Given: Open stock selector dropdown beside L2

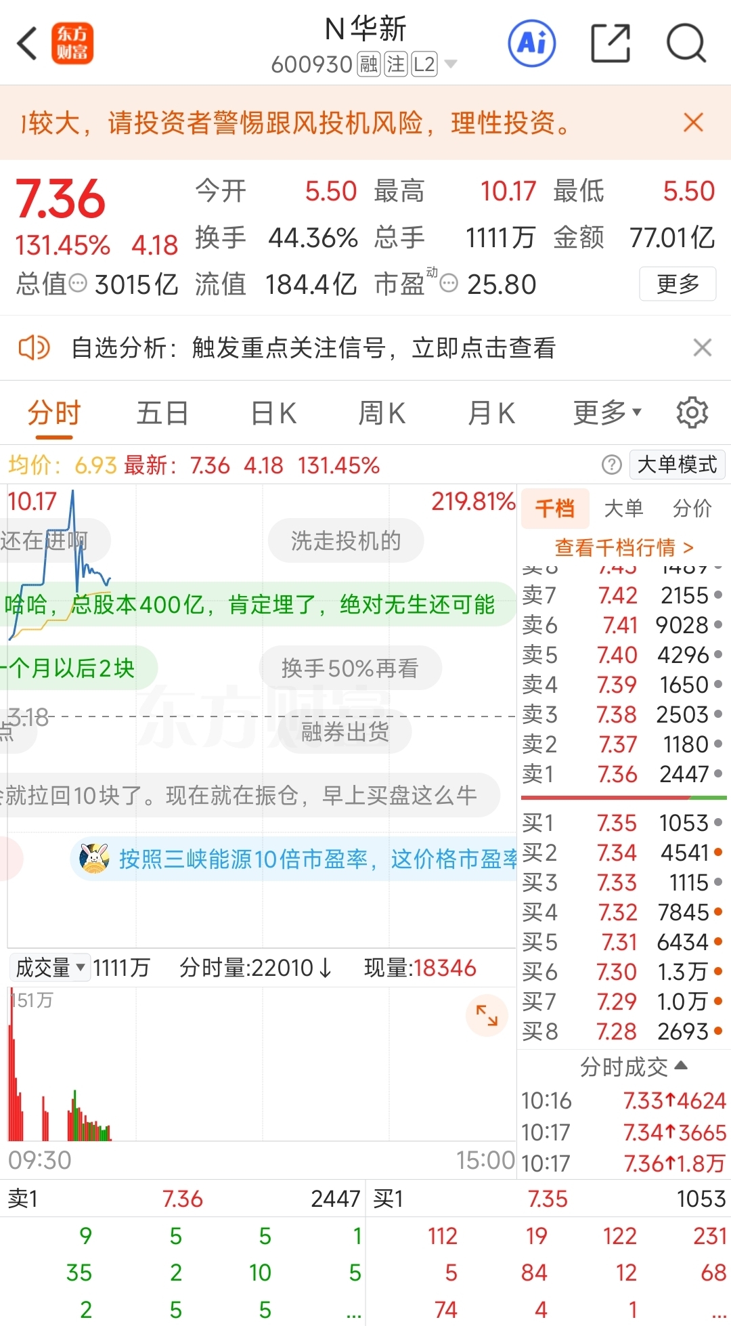Looking at the screenshot, I should [x=450, y=64].
